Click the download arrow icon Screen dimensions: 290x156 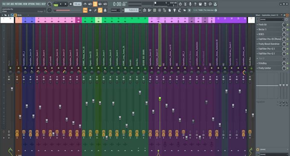pyautogui.click(x=215, y=4)
